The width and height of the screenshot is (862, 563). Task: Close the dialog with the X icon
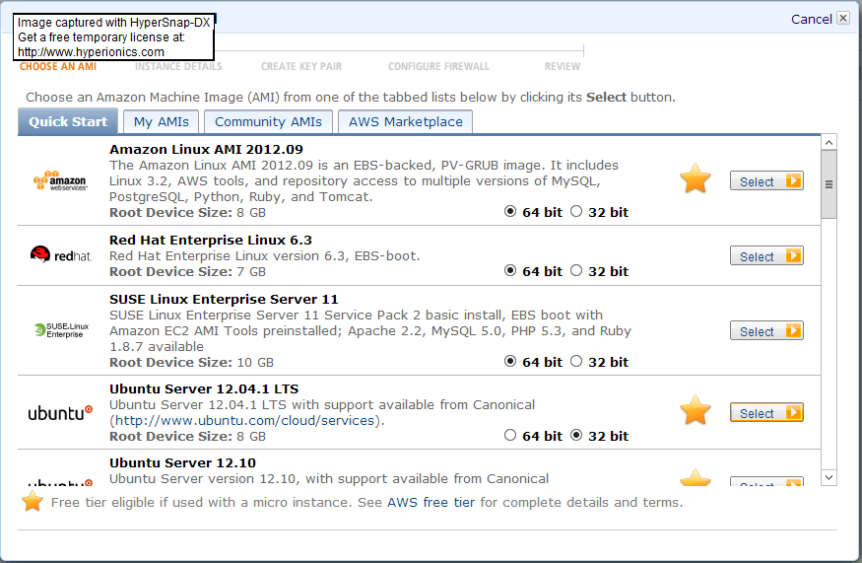point(842,18)
